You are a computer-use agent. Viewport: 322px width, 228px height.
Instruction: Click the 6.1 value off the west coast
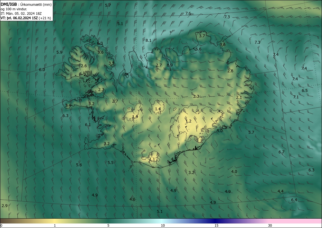point(88,125)
